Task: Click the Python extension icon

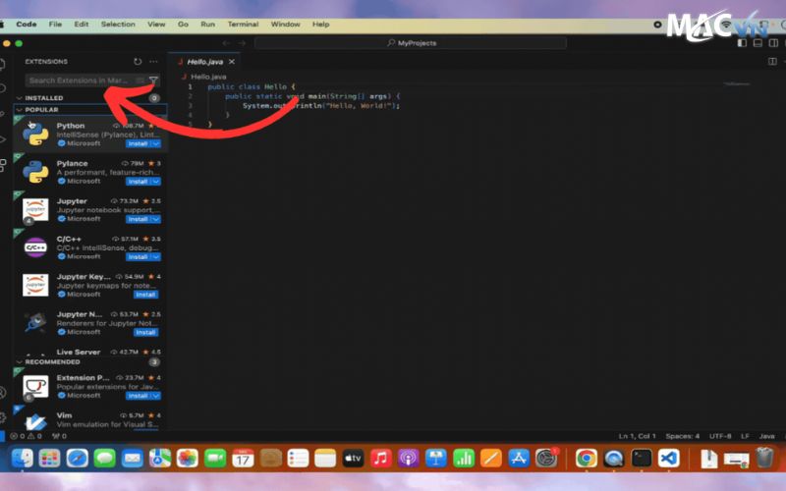Action: (x=35, y=134)
